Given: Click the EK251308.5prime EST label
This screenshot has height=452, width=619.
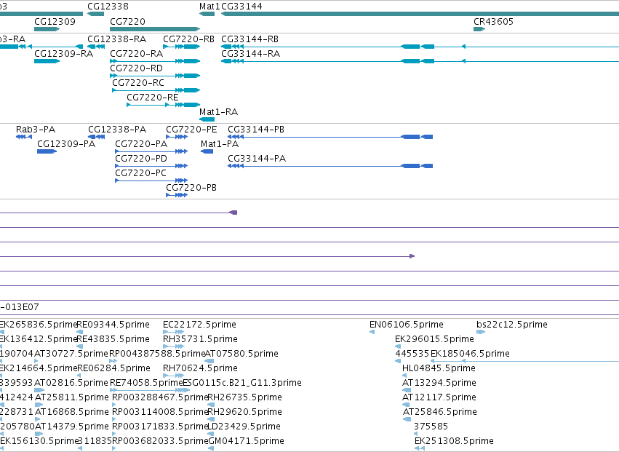Looking at the screenshot, I should [455, 441].
